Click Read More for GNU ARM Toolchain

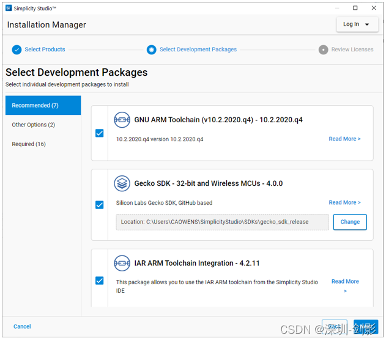[x=344, y=139]
